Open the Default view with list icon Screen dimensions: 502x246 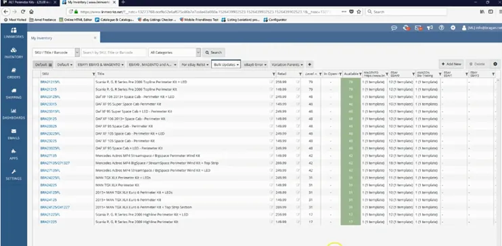click(x=43, y=64)
